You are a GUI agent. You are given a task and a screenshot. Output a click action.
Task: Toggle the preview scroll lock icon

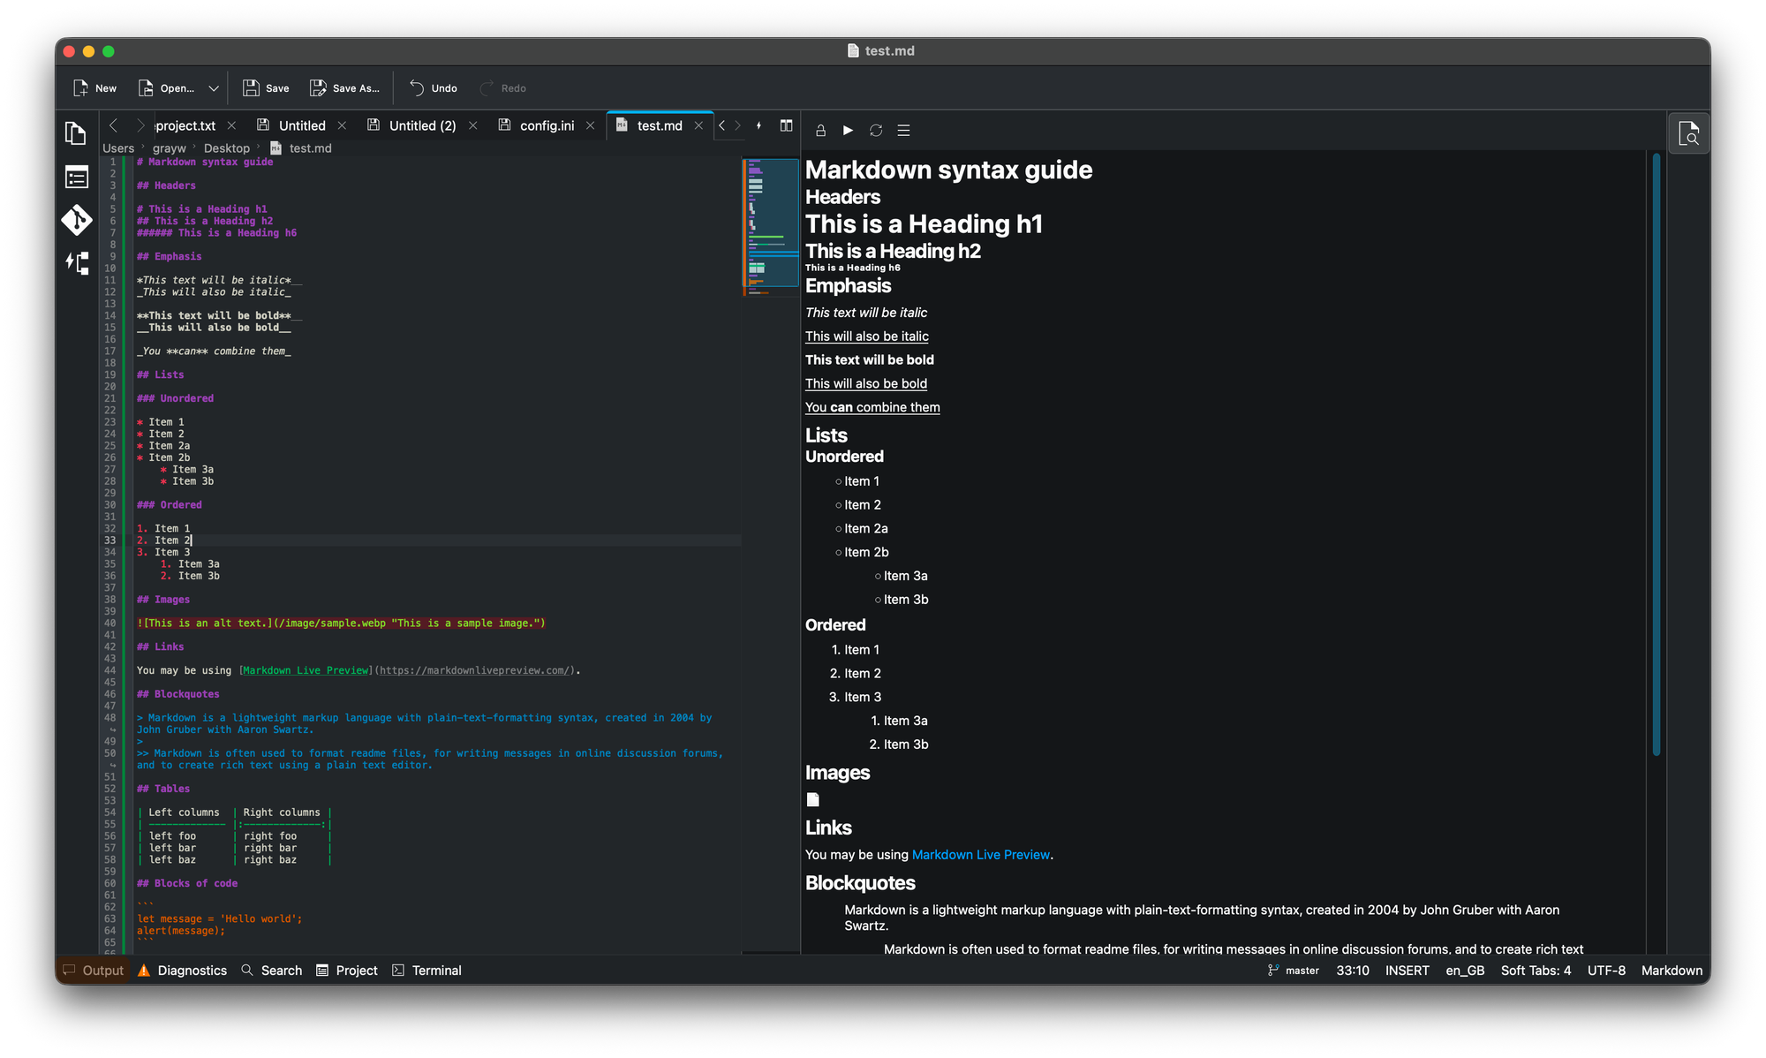820,130
